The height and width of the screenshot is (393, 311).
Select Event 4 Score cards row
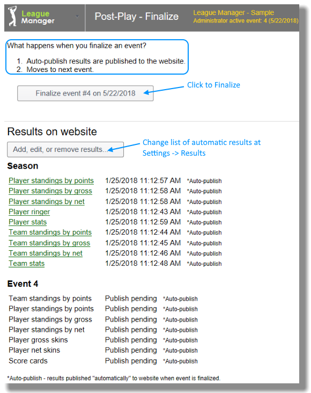[103, 361]
